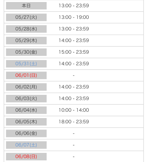Click today's 13:00 - 23:59 time entry
The image size is (147, 162).
point(74,6)
